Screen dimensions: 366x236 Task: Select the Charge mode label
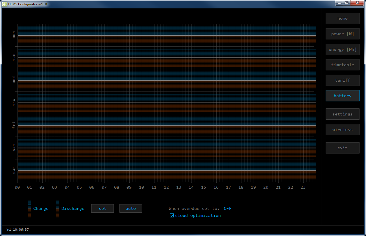point(41,208)
